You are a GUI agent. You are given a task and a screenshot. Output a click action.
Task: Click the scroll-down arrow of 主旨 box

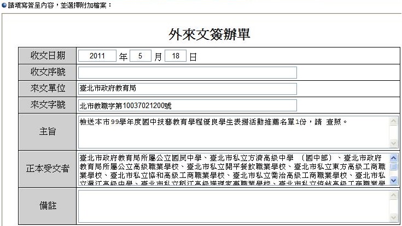coord(394,144)
